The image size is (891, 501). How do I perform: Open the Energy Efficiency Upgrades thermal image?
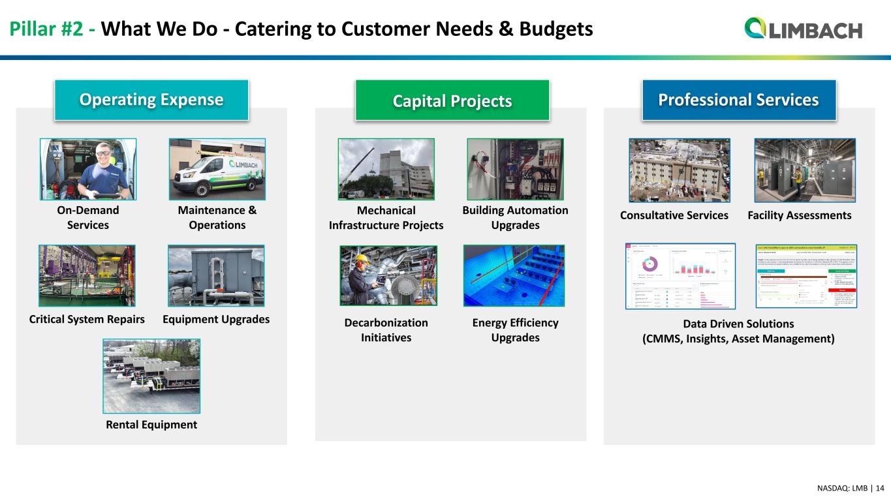(x=514, y=275)
